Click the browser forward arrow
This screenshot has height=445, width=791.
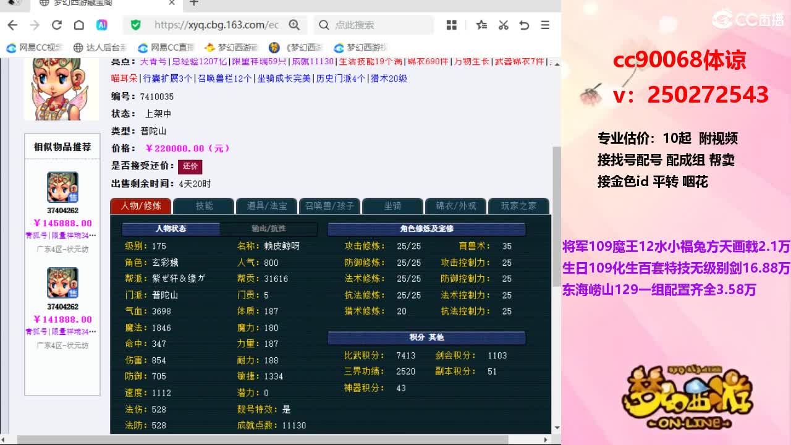click(x=35, y=25)
